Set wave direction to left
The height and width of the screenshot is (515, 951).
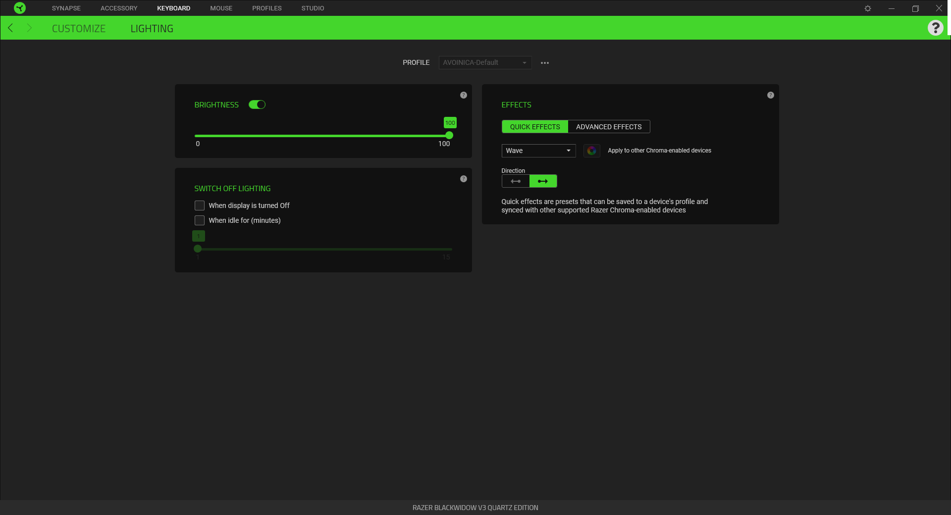516,181
